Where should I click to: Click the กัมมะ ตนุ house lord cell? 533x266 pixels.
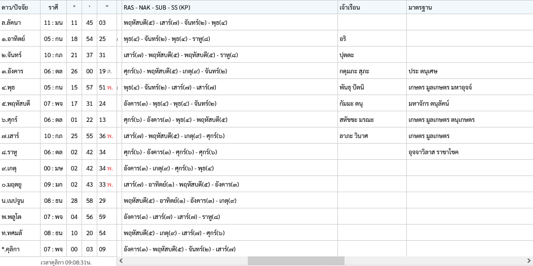point(372,104)
